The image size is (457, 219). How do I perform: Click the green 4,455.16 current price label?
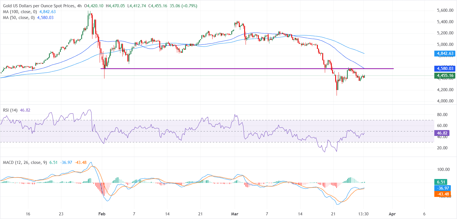[x=445, y=76]
